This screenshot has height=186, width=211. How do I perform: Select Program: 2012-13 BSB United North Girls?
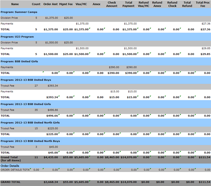point(105,123)
